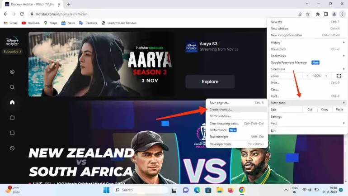The width and height of the screenshot is (348, 196).
Task: Open the TV icon in Hotstar sidebar
Action: (12, 118)
